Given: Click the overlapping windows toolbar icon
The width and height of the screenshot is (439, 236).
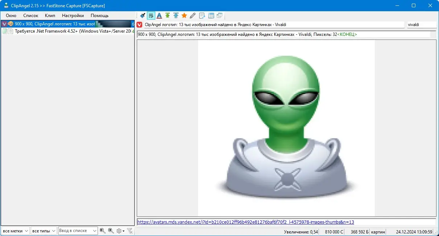Looking at the screenshot, I should point(219,16).
